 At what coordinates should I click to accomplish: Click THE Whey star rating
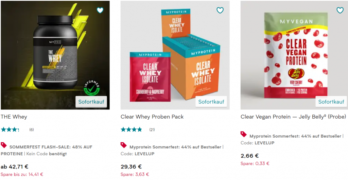10,129
